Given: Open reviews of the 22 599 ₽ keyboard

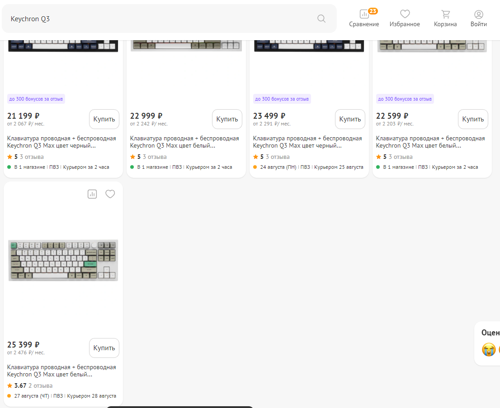Looking at the screenshot, I should coord(401,157).
